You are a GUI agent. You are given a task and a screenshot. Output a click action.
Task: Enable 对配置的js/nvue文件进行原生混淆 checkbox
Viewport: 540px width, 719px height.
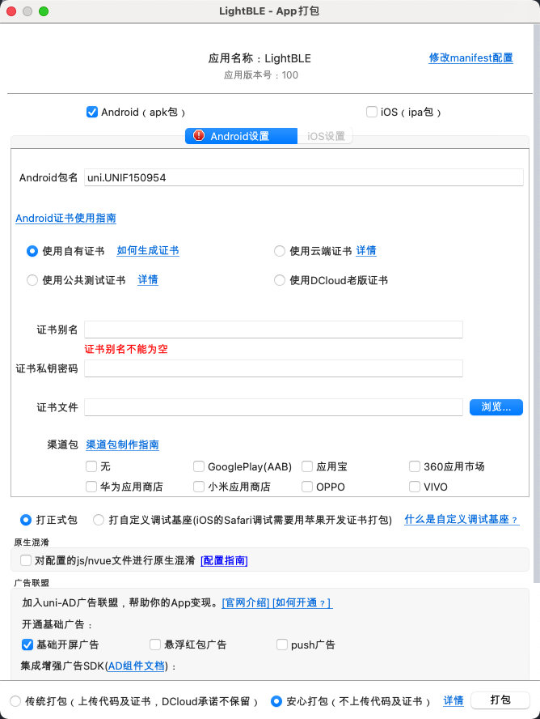pyautogui.click(x=26, y=560)
